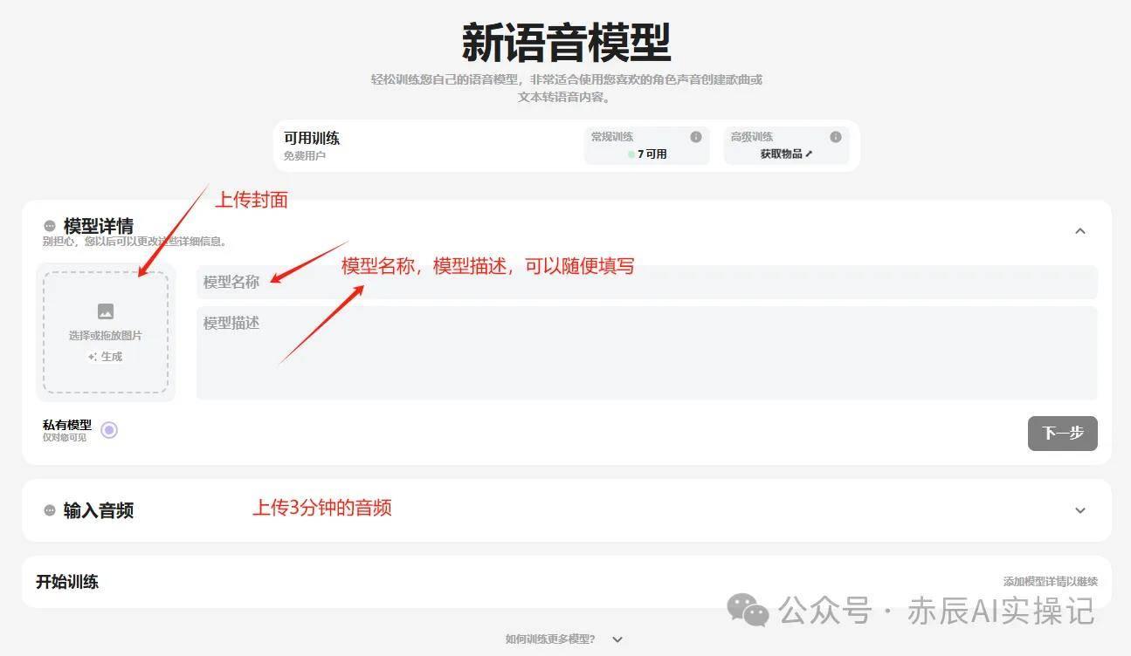The image size is (1131, 656).
Task: Click the info icon next to 高级训练
Action: pyautogui.click(x=836, y=137)
